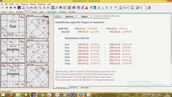
Task: Click the Chan pratyantardasa row
Action: click(x=98, y=51)
